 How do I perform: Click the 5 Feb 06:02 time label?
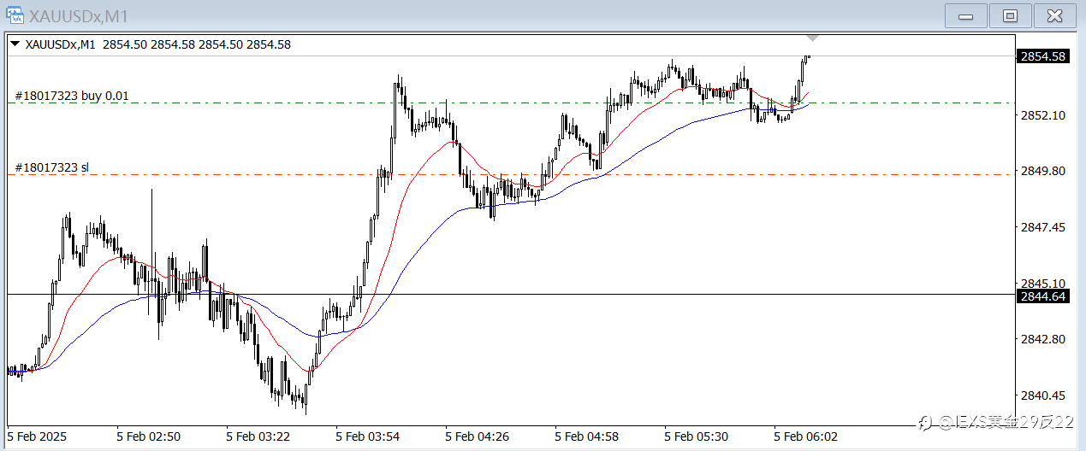(x=806, y=436)
